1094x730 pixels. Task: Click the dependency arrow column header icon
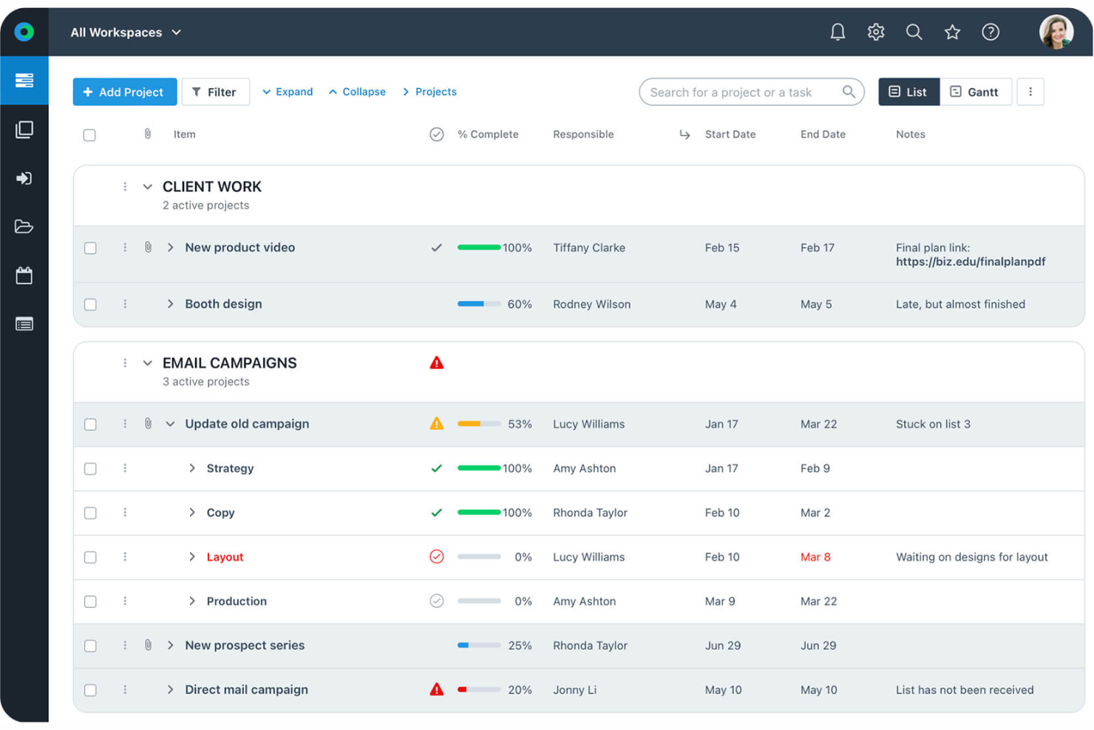[684, 135]
